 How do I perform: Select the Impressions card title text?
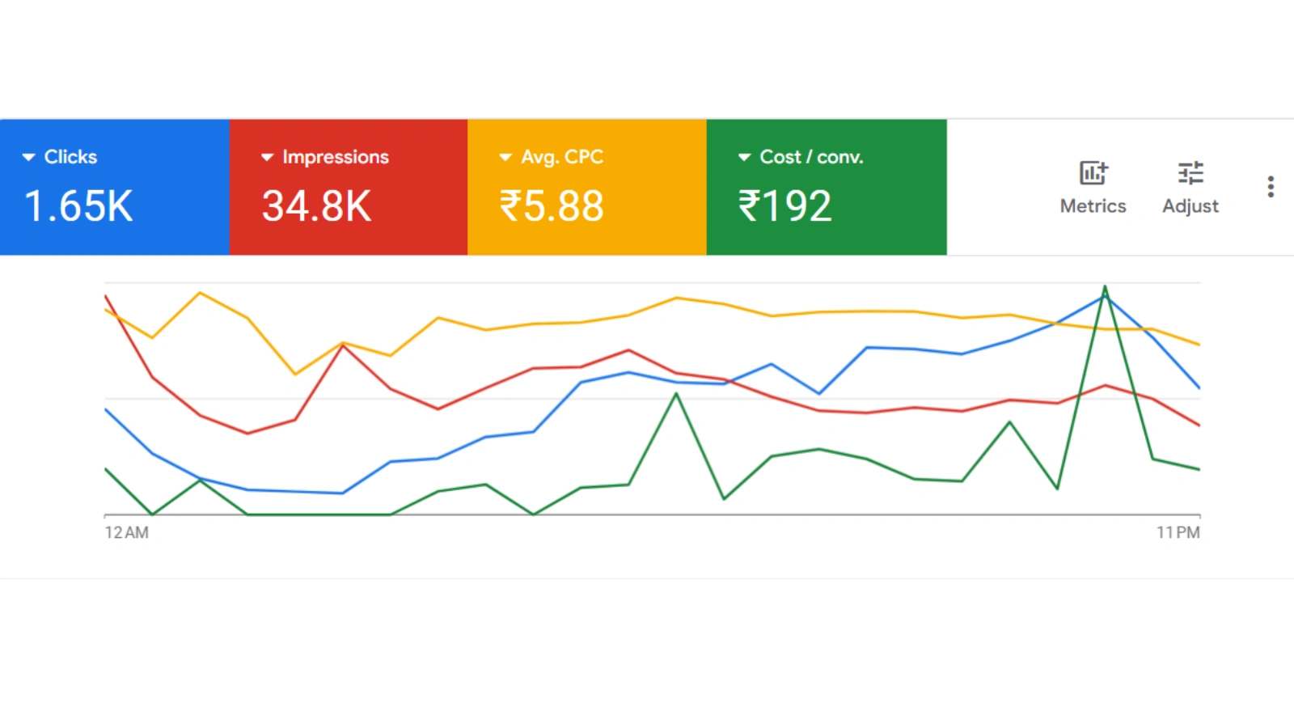(336, 157)
